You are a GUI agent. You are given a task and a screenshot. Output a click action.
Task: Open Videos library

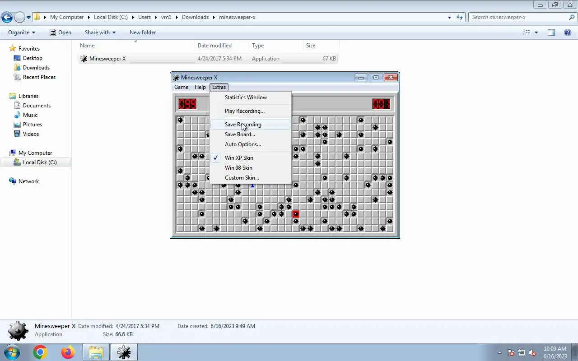tap(31, 134)
